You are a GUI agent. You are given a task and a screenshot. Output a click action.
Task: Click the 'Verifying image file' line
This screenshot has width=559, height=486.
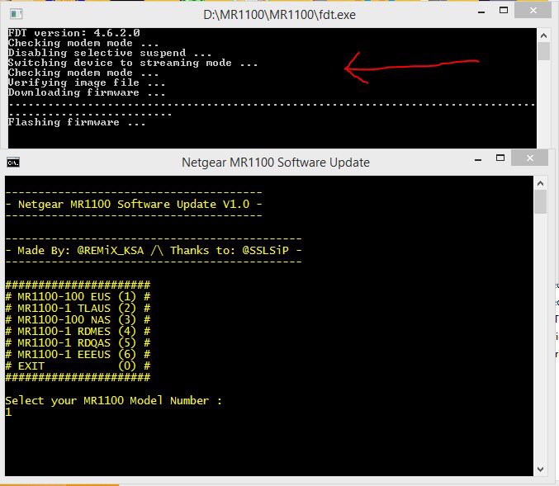click(x=87, y=83)
